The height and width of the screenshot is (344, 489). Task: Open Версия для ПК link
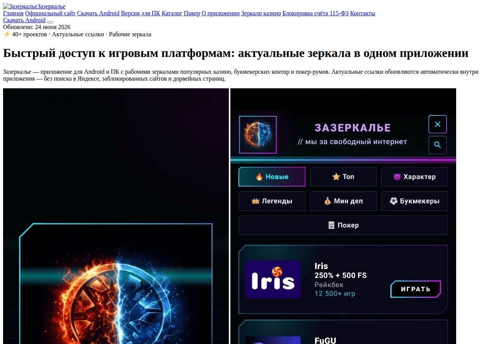[x=141, y=13]
